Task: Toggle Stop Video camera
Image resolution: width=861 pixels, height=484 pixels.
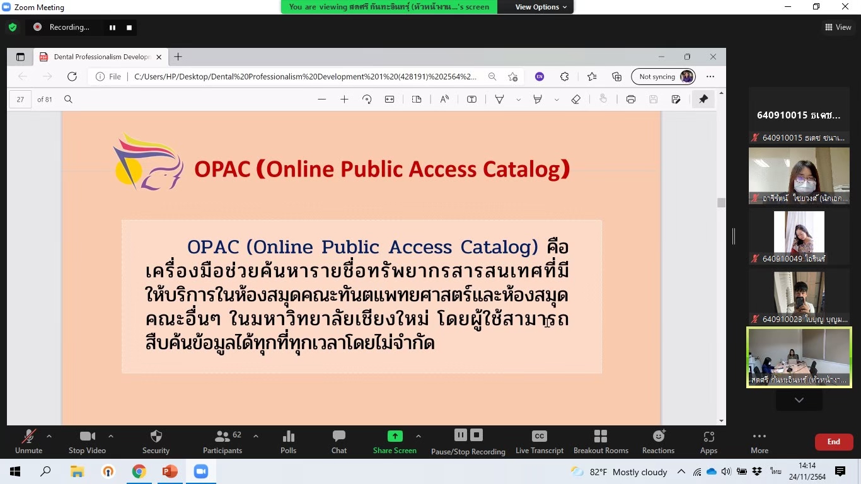Action: [x=87, y=441]
